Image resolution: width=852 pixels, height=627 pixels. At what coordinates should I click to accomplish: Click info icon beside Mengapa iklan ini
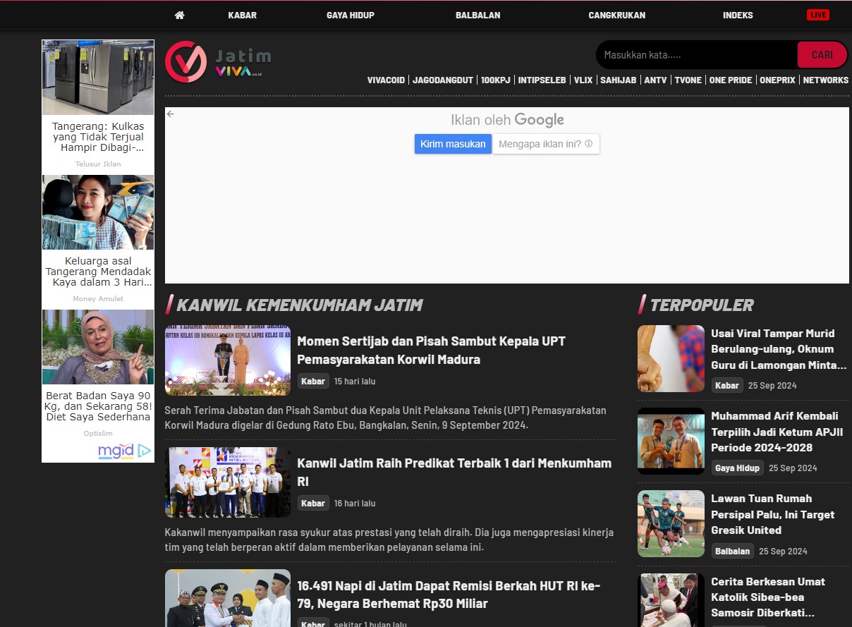tap(588, 144)
